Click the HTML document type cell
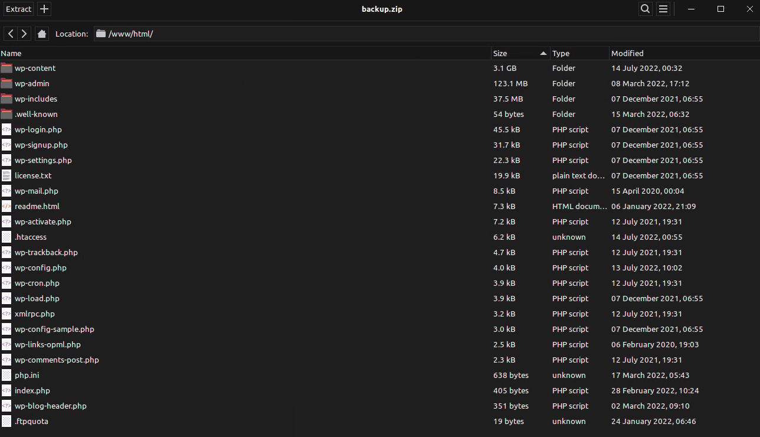The height and width of the screenshot is (437, 760). (580, 206)
